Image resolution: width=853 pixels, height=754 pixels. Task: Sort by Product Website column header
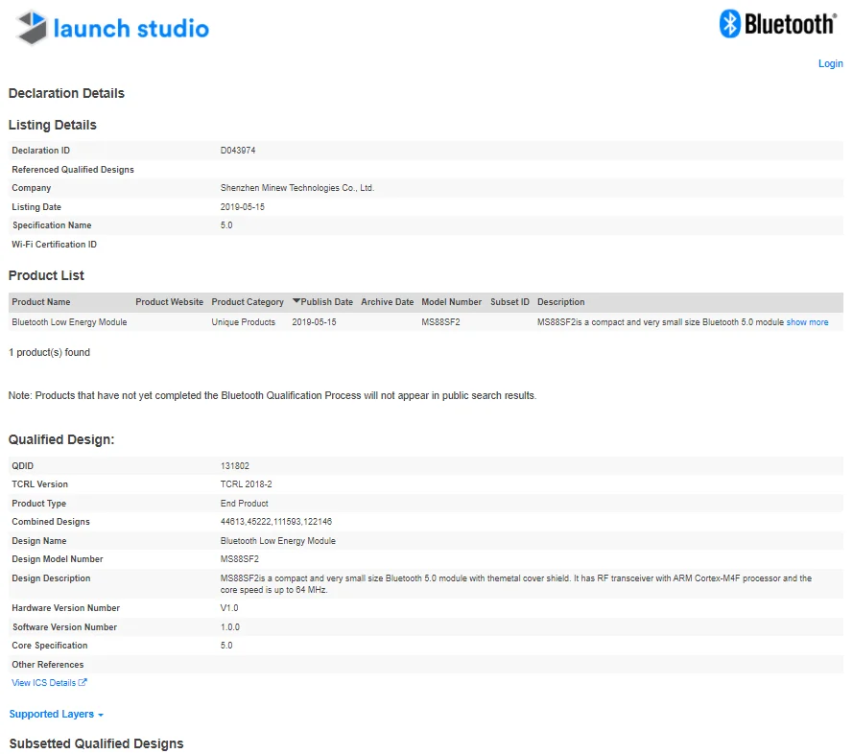(x=169, y=302)
